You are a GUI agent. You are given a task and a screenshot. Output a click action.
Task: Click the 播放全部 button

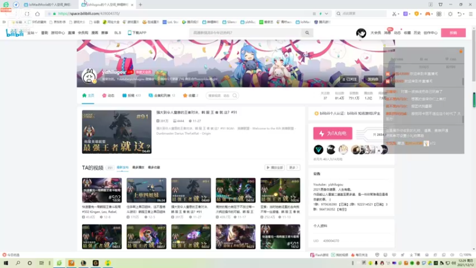[275, 167]
